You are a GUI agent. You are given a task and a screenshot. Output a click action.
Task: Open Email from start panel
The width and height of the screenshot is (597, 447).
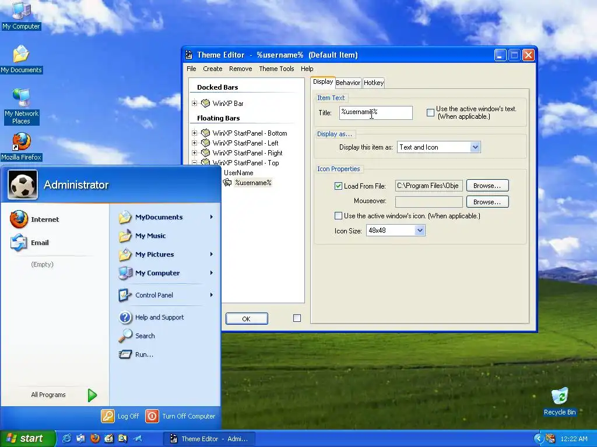pos(30,243)
